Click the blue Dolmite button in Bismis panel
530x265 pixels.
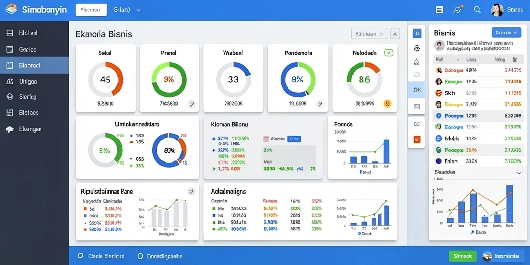(x=506, y=33)
